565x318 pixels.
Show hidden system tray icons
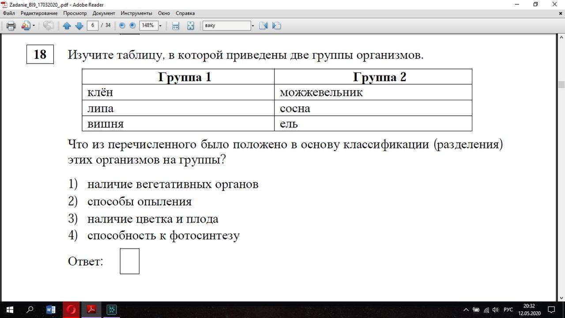(466, 310)
